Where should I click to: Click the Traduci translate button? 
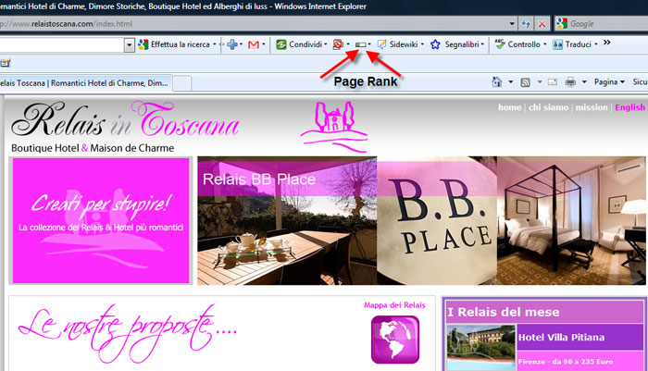point(576,43)
